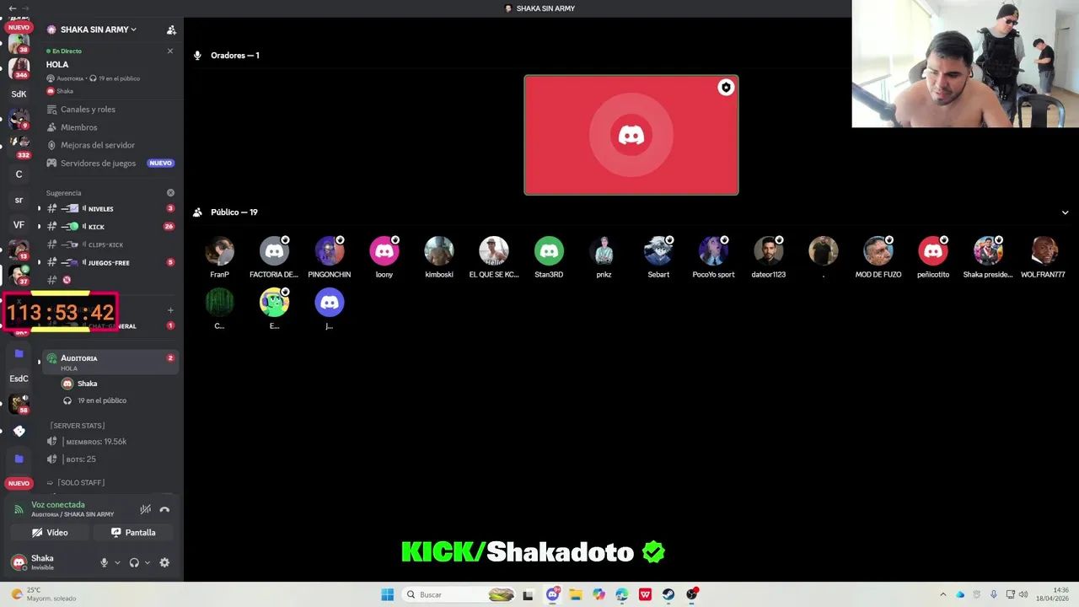Show hidden system tray icons
Image resolution: width=1079 pixels, height=607 pixels.
[x=942, y=594]
